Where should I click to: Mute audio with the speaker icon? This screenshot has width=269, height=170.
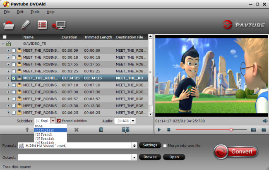pos(265,121)
